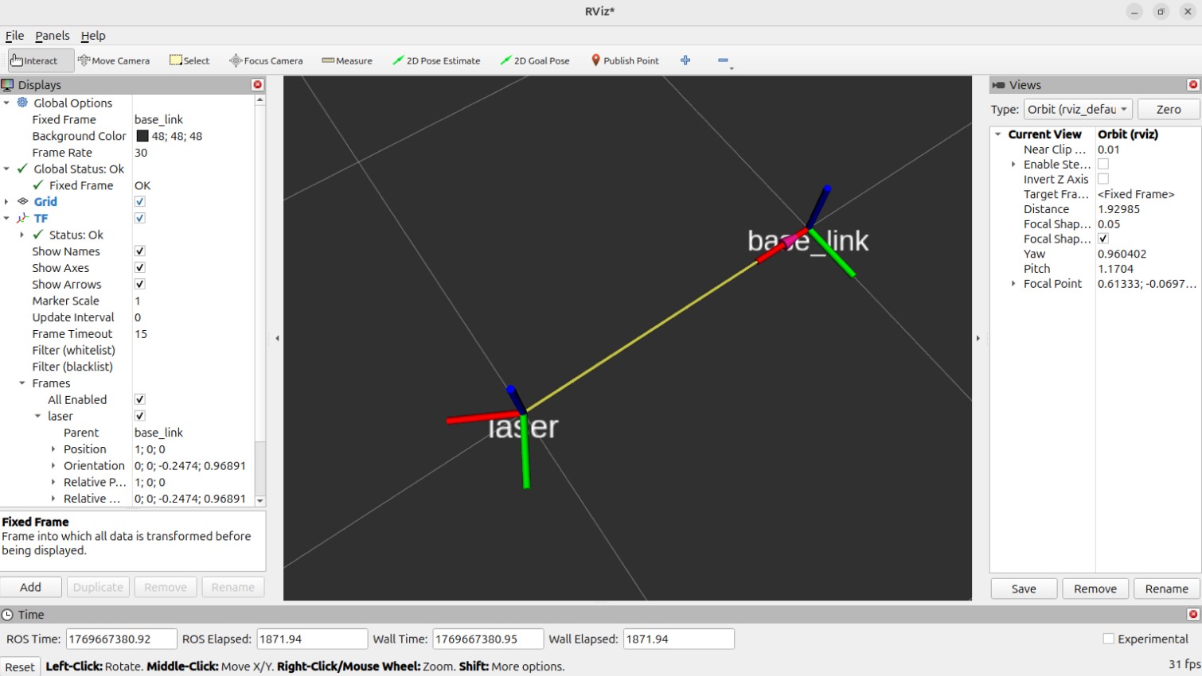
Task: Click the Focus Camera tool
Action: (266, 60)
